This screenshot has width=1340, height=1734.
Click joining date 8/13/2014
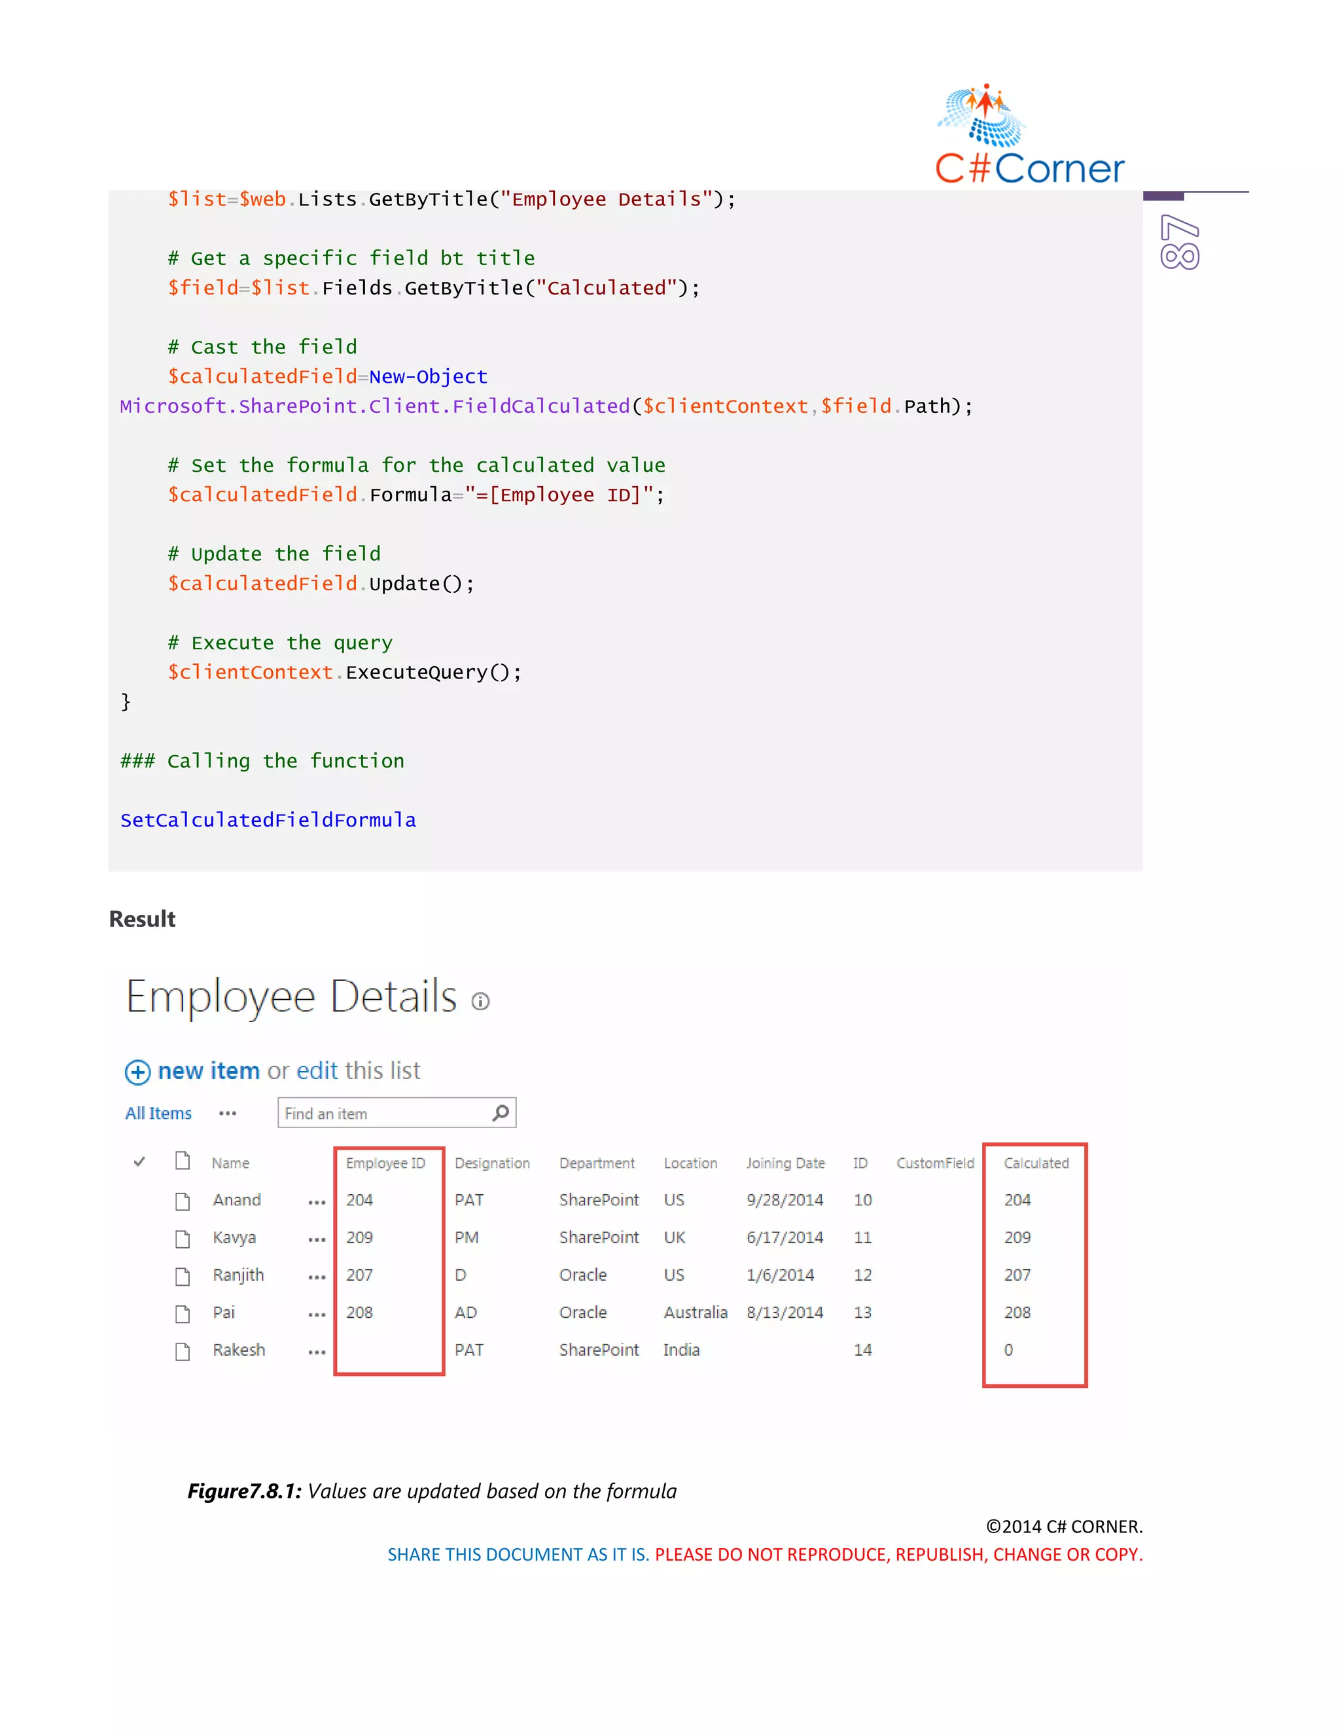785,1313
